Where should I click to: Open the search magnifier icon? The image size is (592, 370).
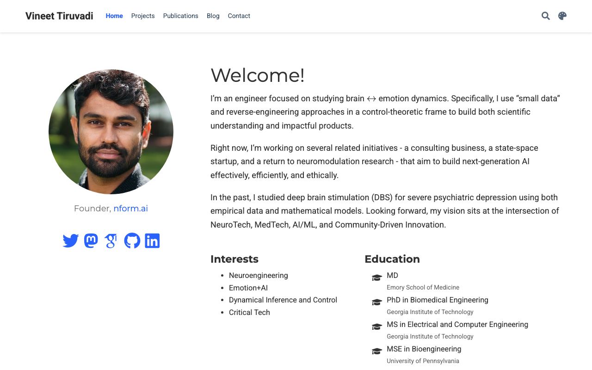coord(546,16)
